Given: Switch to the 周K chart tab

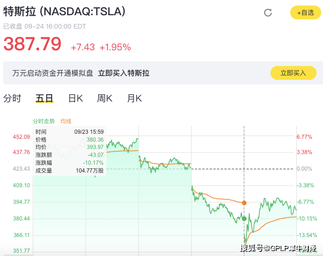Looking at the screenshot, I should 105,98.
